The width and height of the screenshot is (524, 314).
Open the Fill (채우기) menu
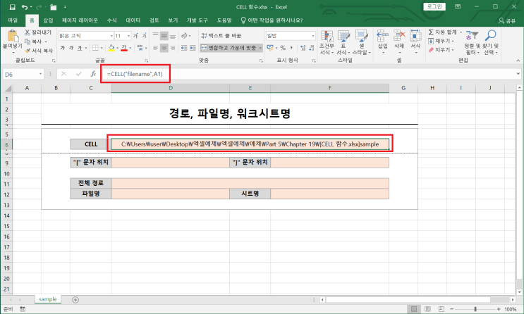pos(441,41)
